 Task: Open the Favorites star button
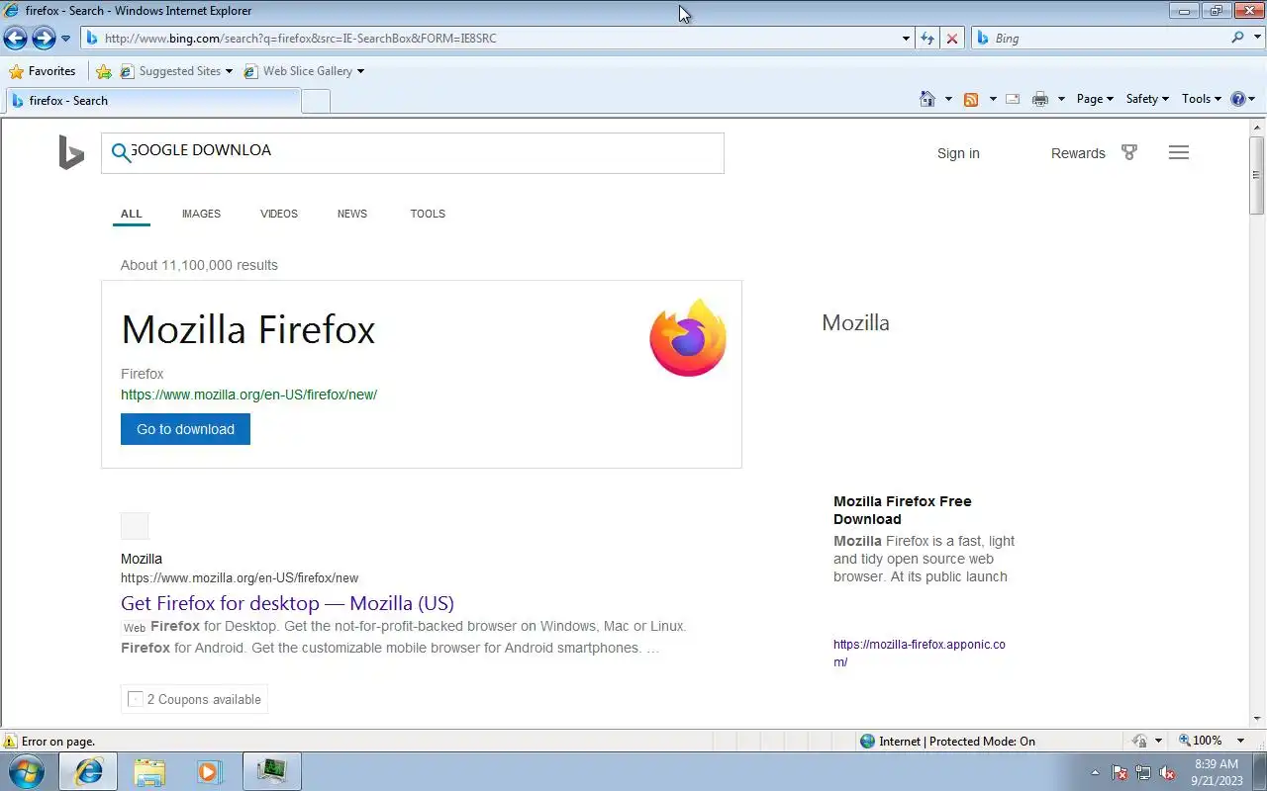tap(42, 71)
